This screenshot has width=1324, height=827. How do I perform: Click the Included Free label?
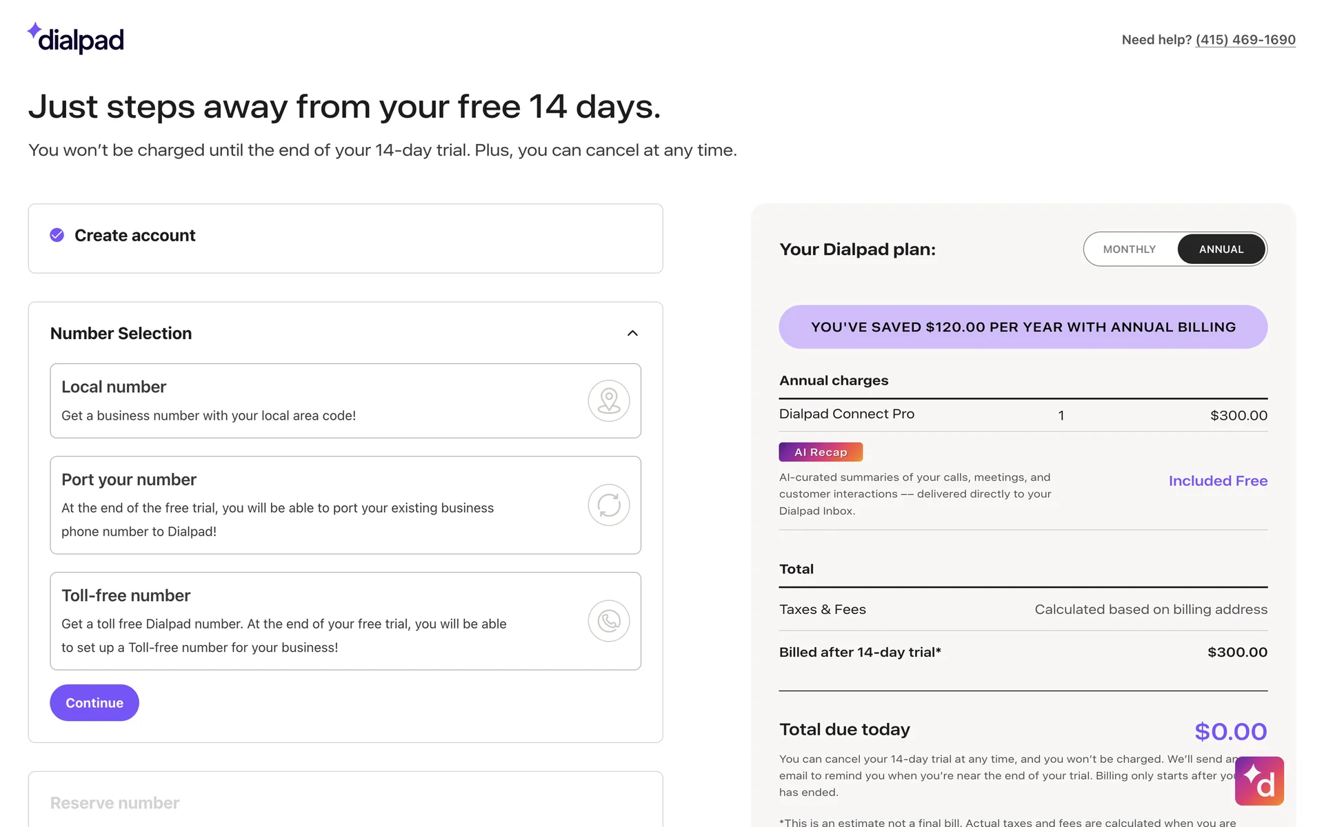(1217, 481)
